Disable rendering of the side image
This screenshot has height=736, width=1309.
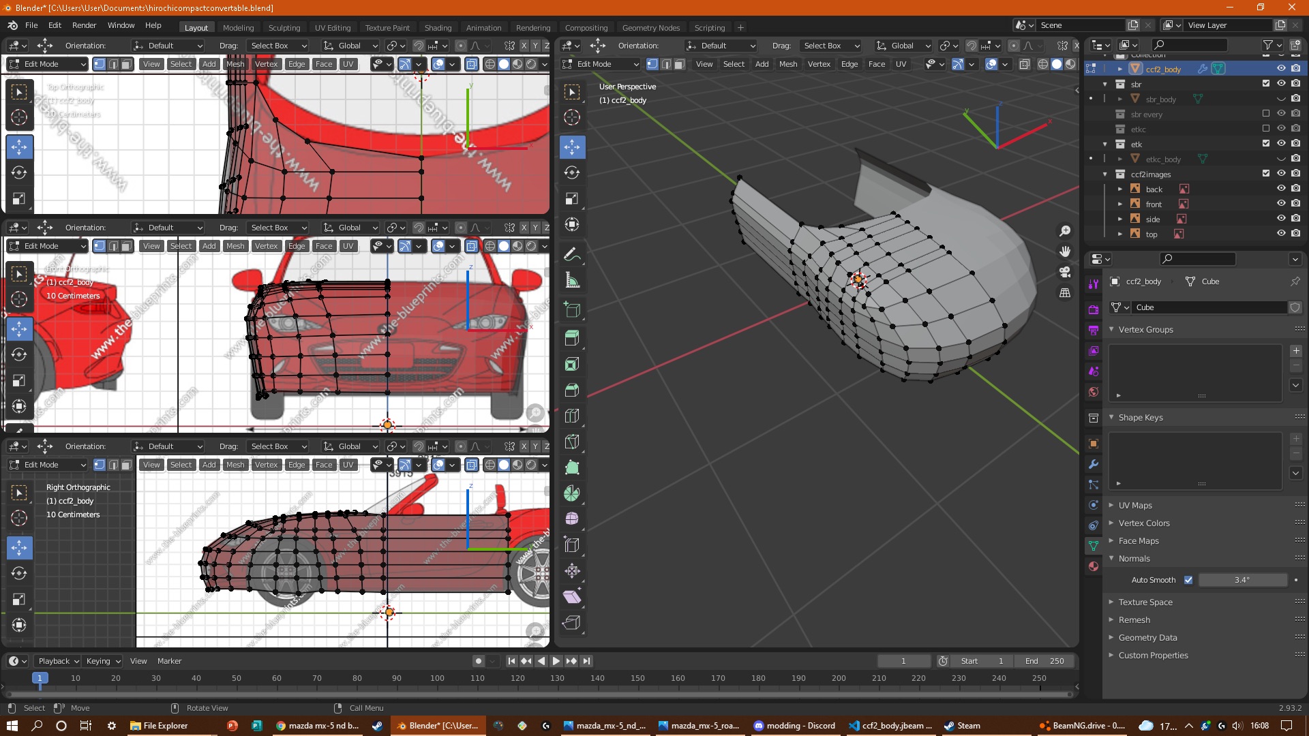(x=1296, y=219)
